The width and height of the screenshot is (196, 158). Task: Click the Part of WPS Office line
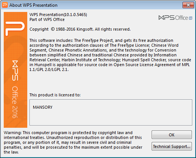tap(47, 19)
